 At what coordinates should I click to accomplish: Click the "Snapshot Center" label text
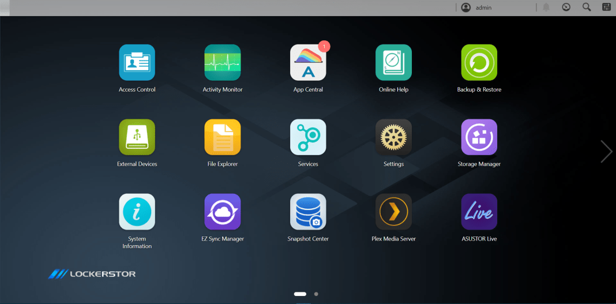pyautogui.click(x=308, y=239)
